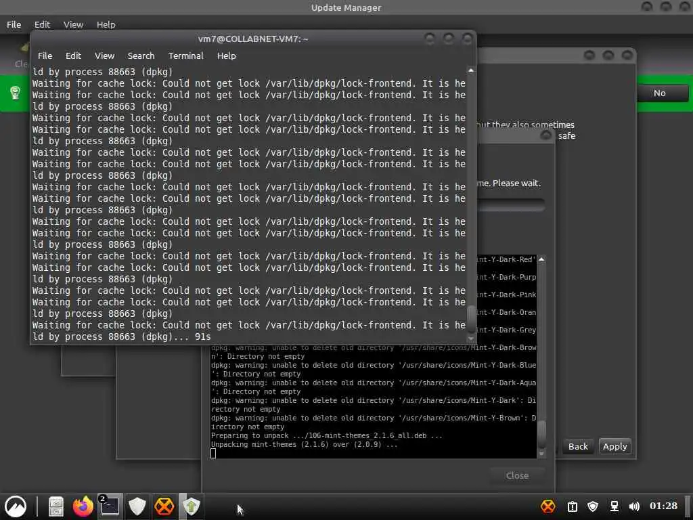
Task: Open the terminal Search menu
Action: 141,56
